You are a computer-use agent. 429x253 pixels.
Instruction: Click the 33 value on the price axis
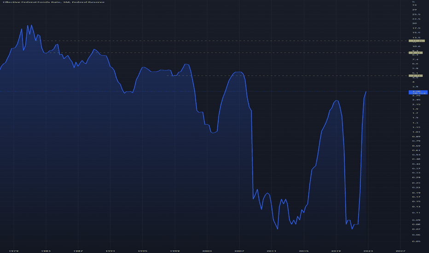click(x=414, y=5)
